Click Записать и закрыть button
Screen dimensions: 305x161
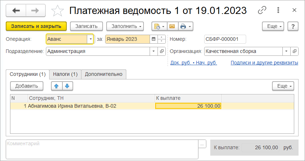36,26
